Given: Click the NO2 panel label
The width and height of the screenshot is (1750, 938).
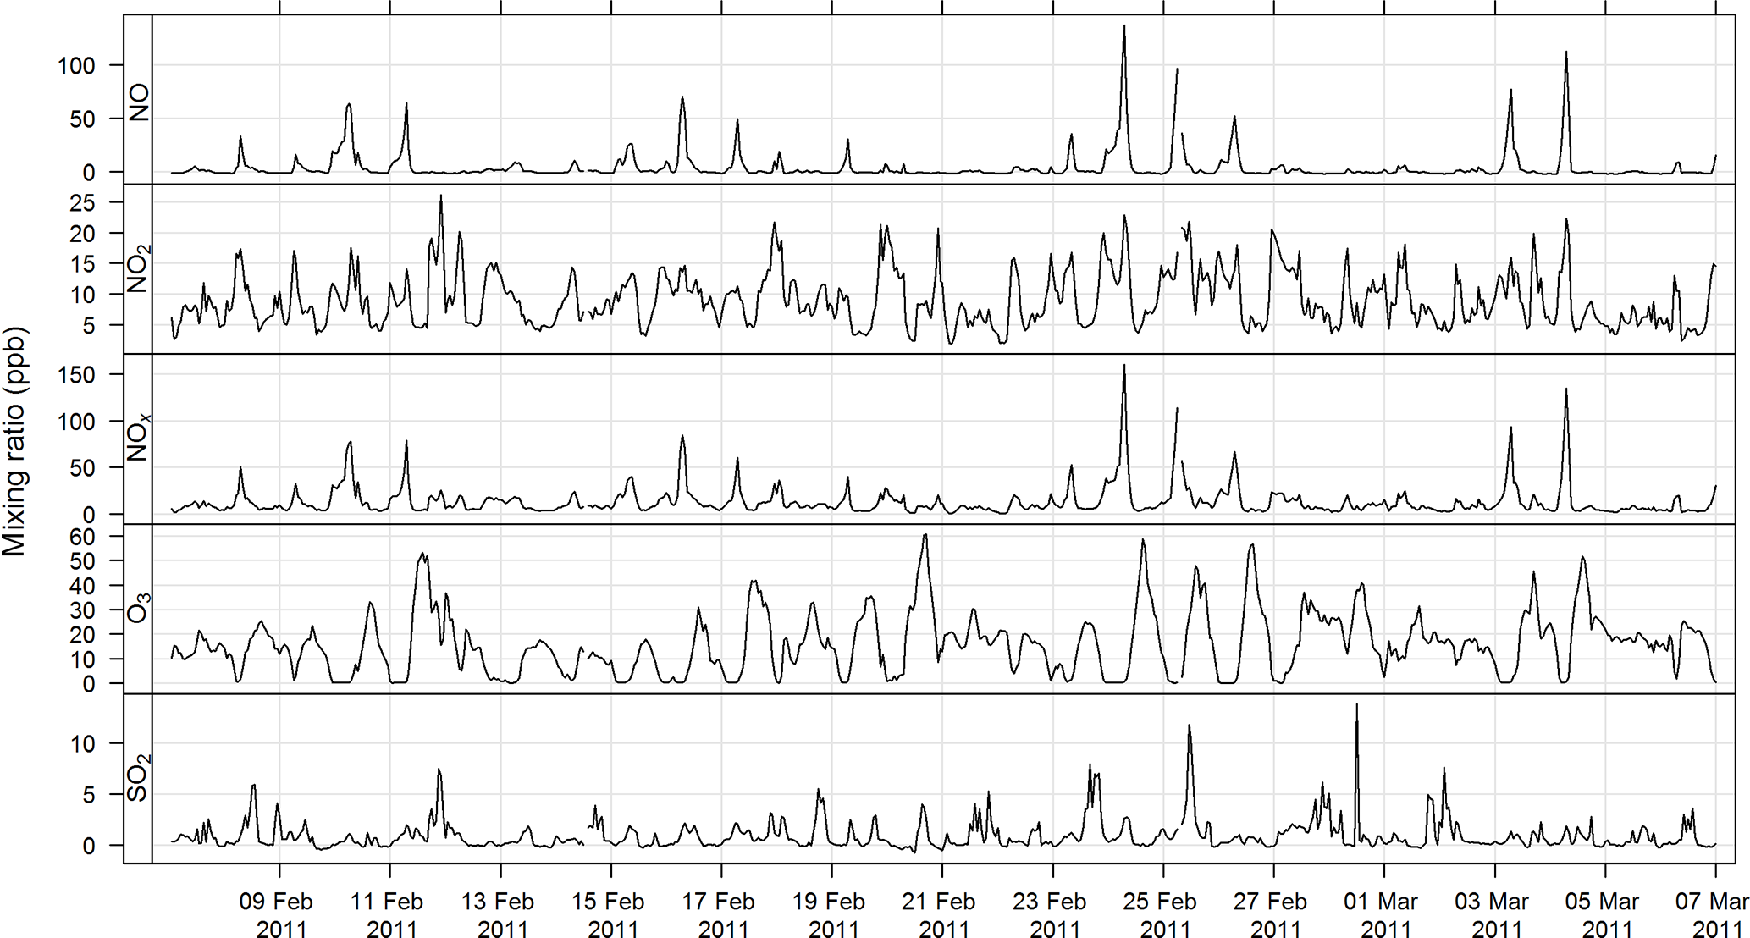Looking at the screenshot, I should (138, 268).
